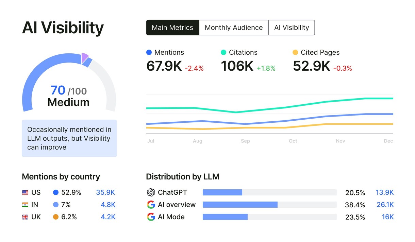Click the orange dot next to 6.2%
The image size is (415, 242).
pos(56,217)
